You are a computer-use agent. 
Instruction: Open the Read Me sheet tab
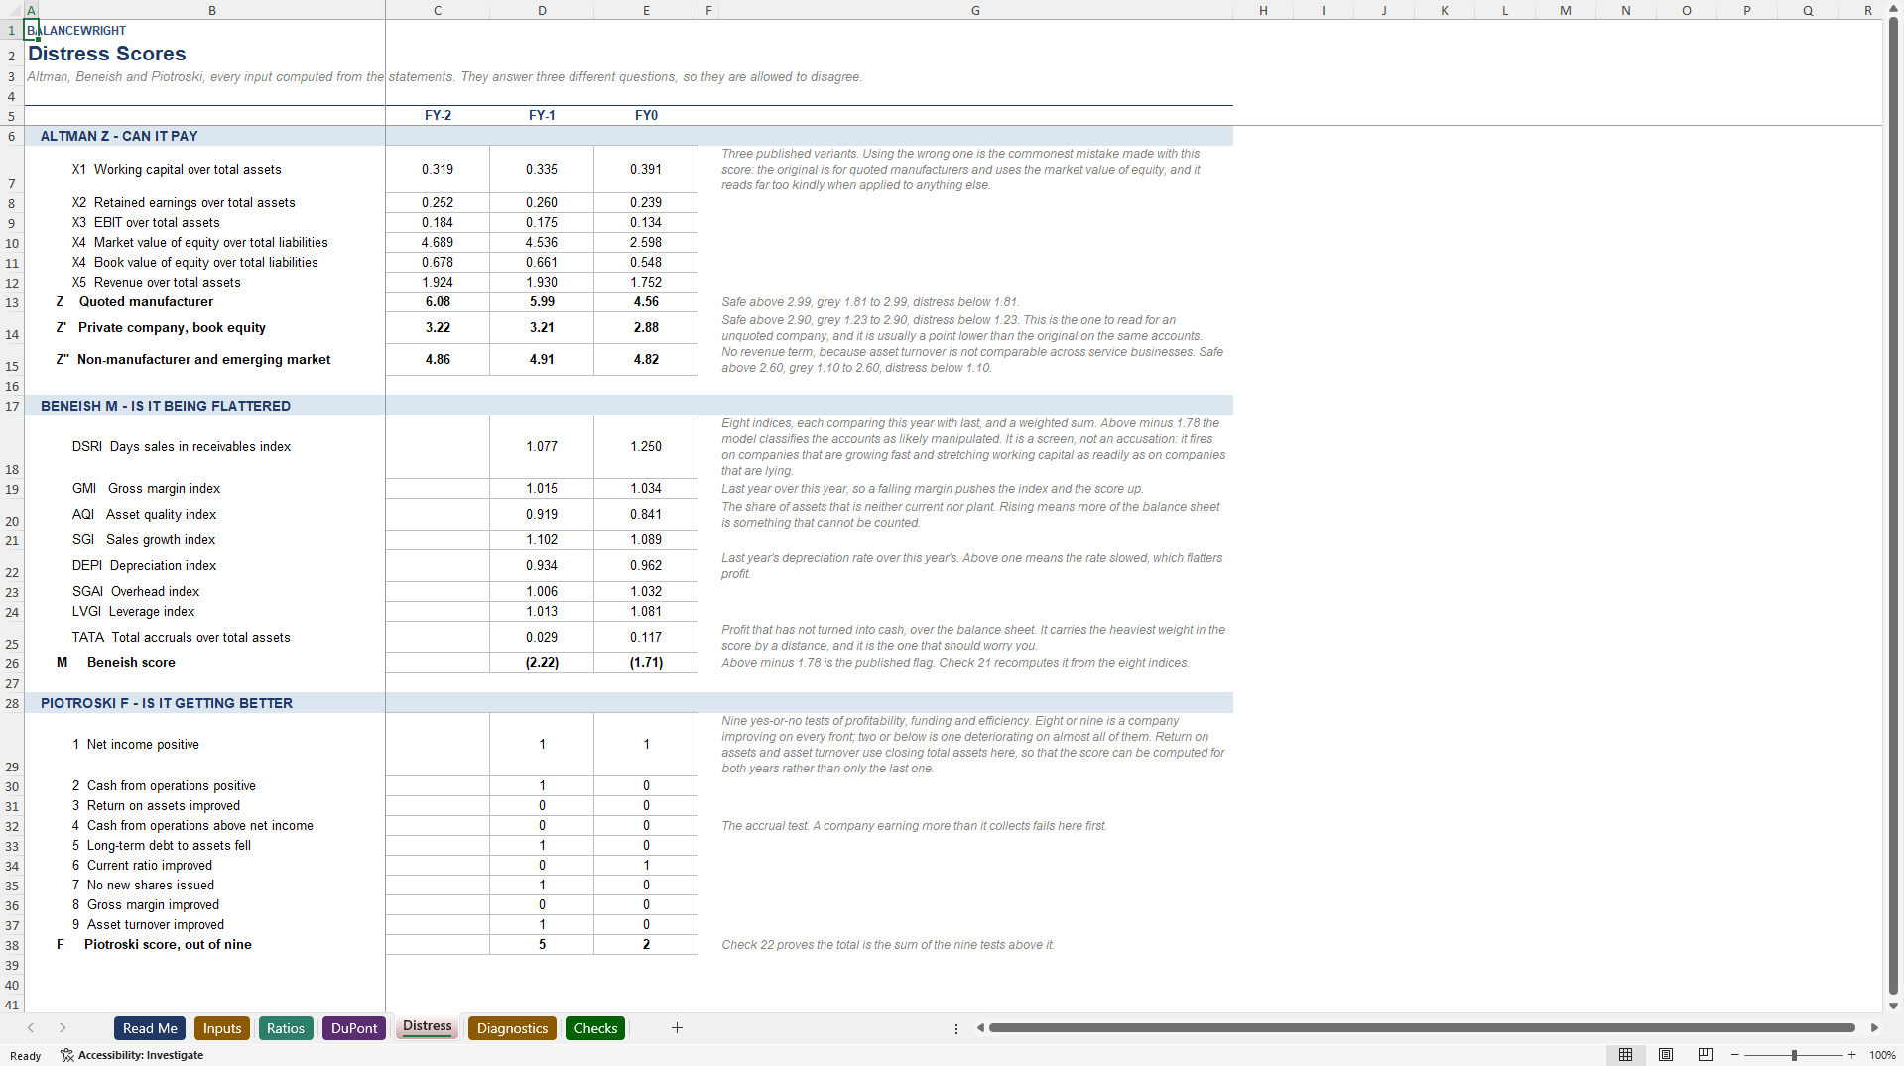pyautogui.click(x=150, y=1028)
